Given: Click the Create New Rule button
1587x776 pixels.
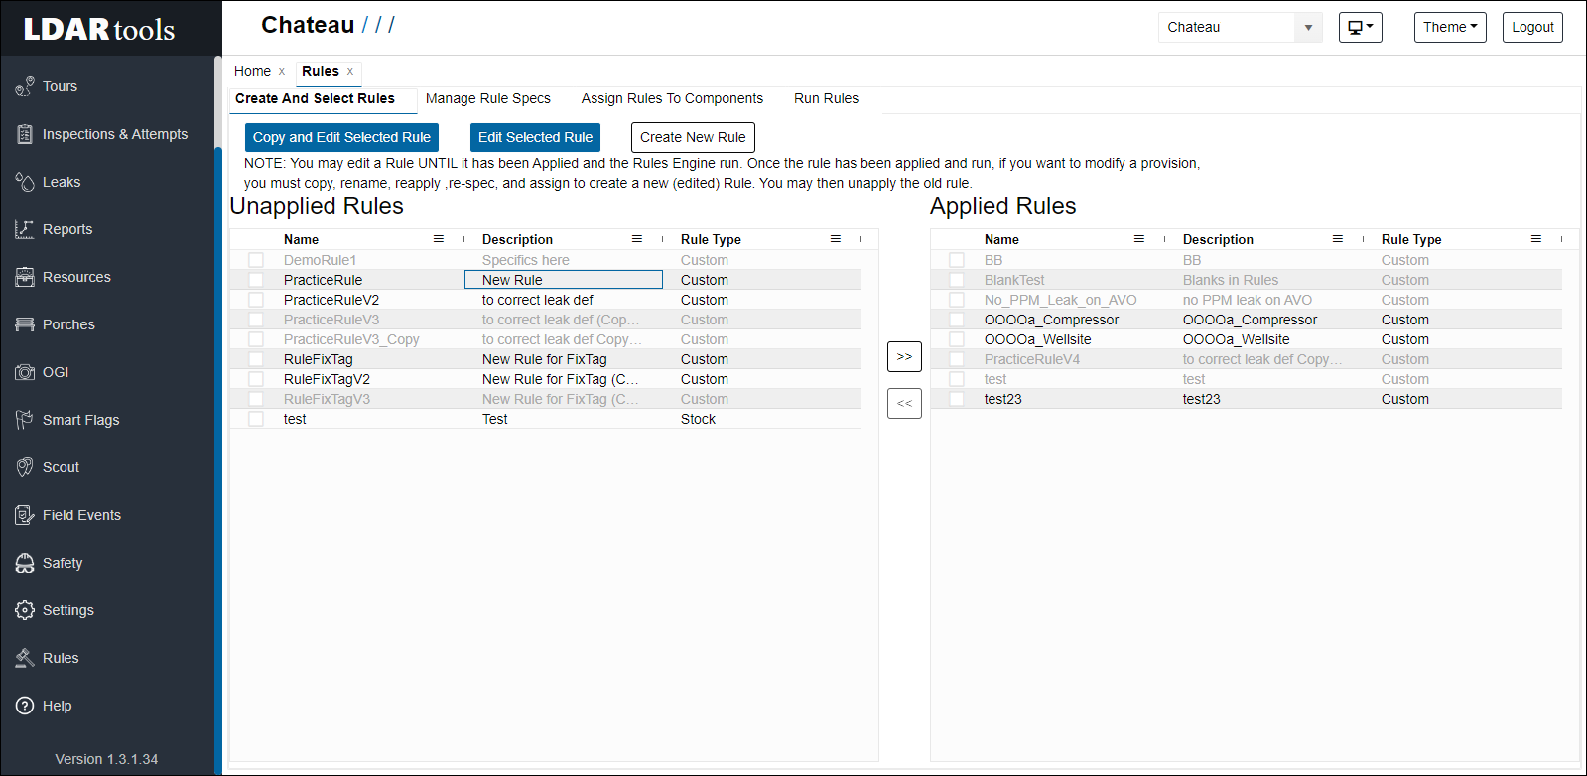Looking at the screenshot, I should tap(693, 137).
